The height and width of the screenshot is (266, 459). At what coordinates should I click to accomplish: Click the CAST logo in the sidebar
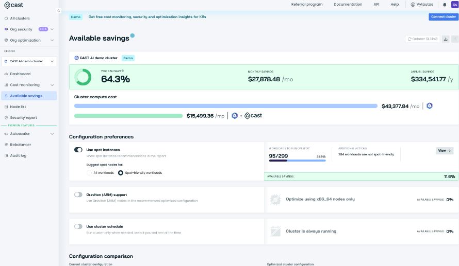click(13, 5)
